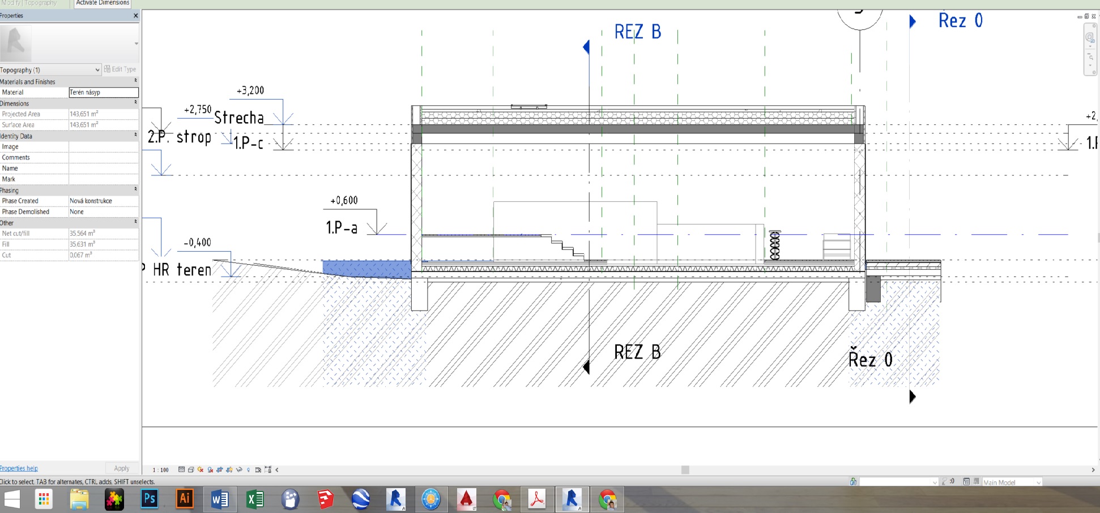Open Photoshop from the taskbar
The width and height of the screenshot is (1100, 513).
coord(150,499)
